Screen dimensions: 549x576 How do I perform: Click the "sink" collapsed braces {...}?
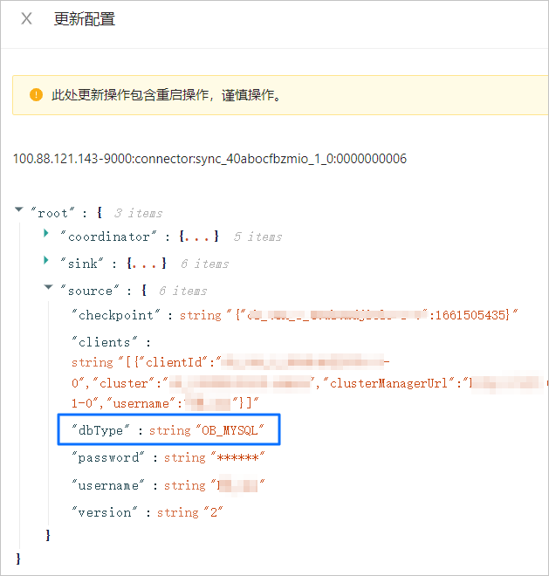(145, 263)
